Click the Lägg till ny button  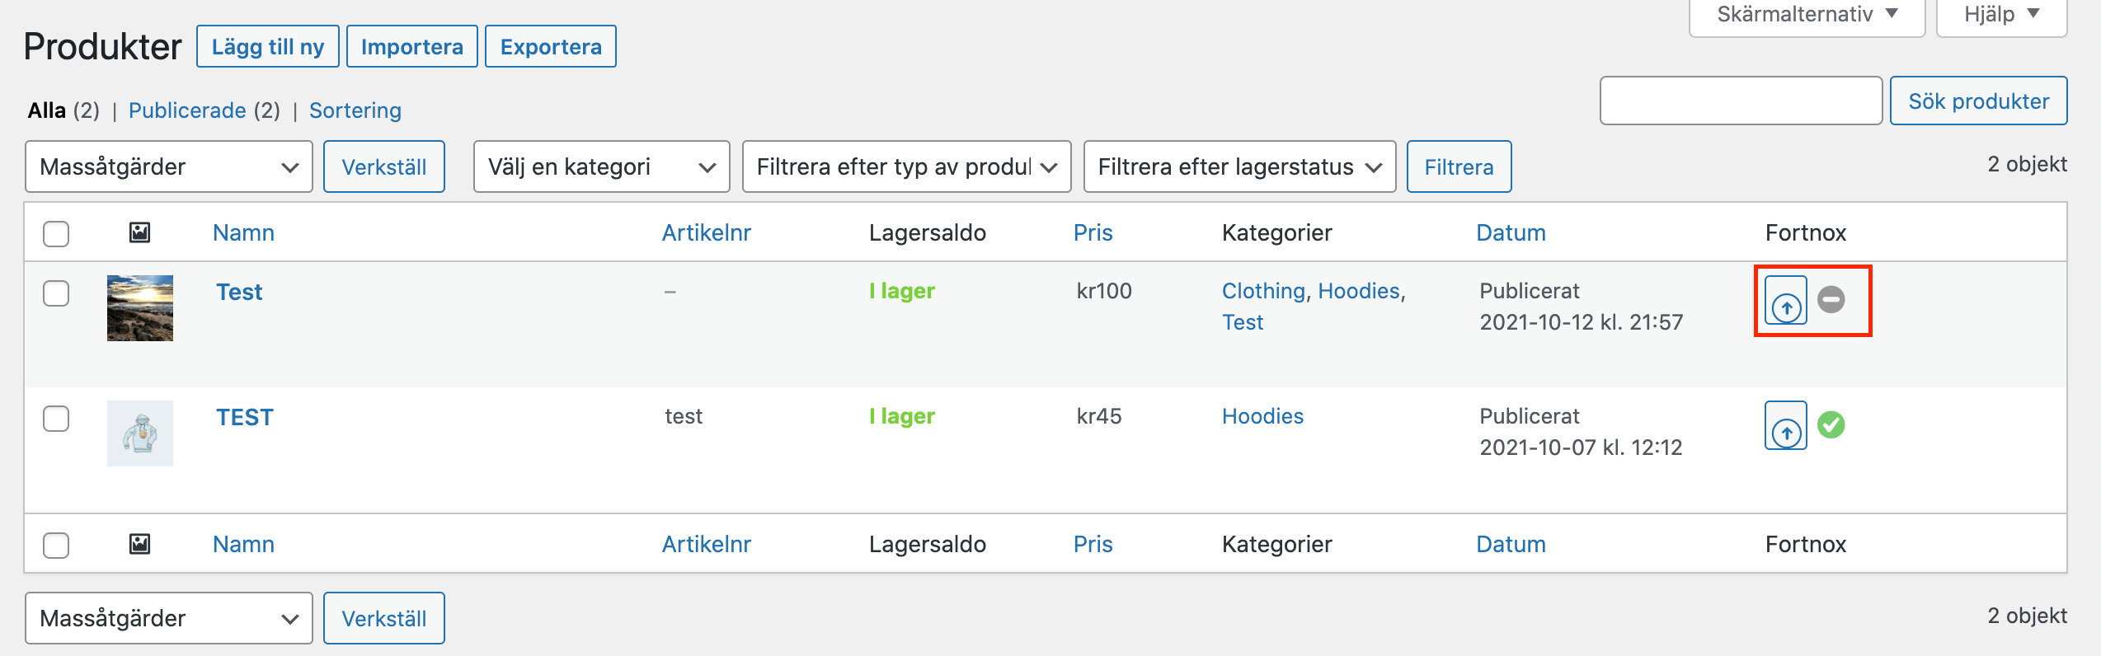267,47
